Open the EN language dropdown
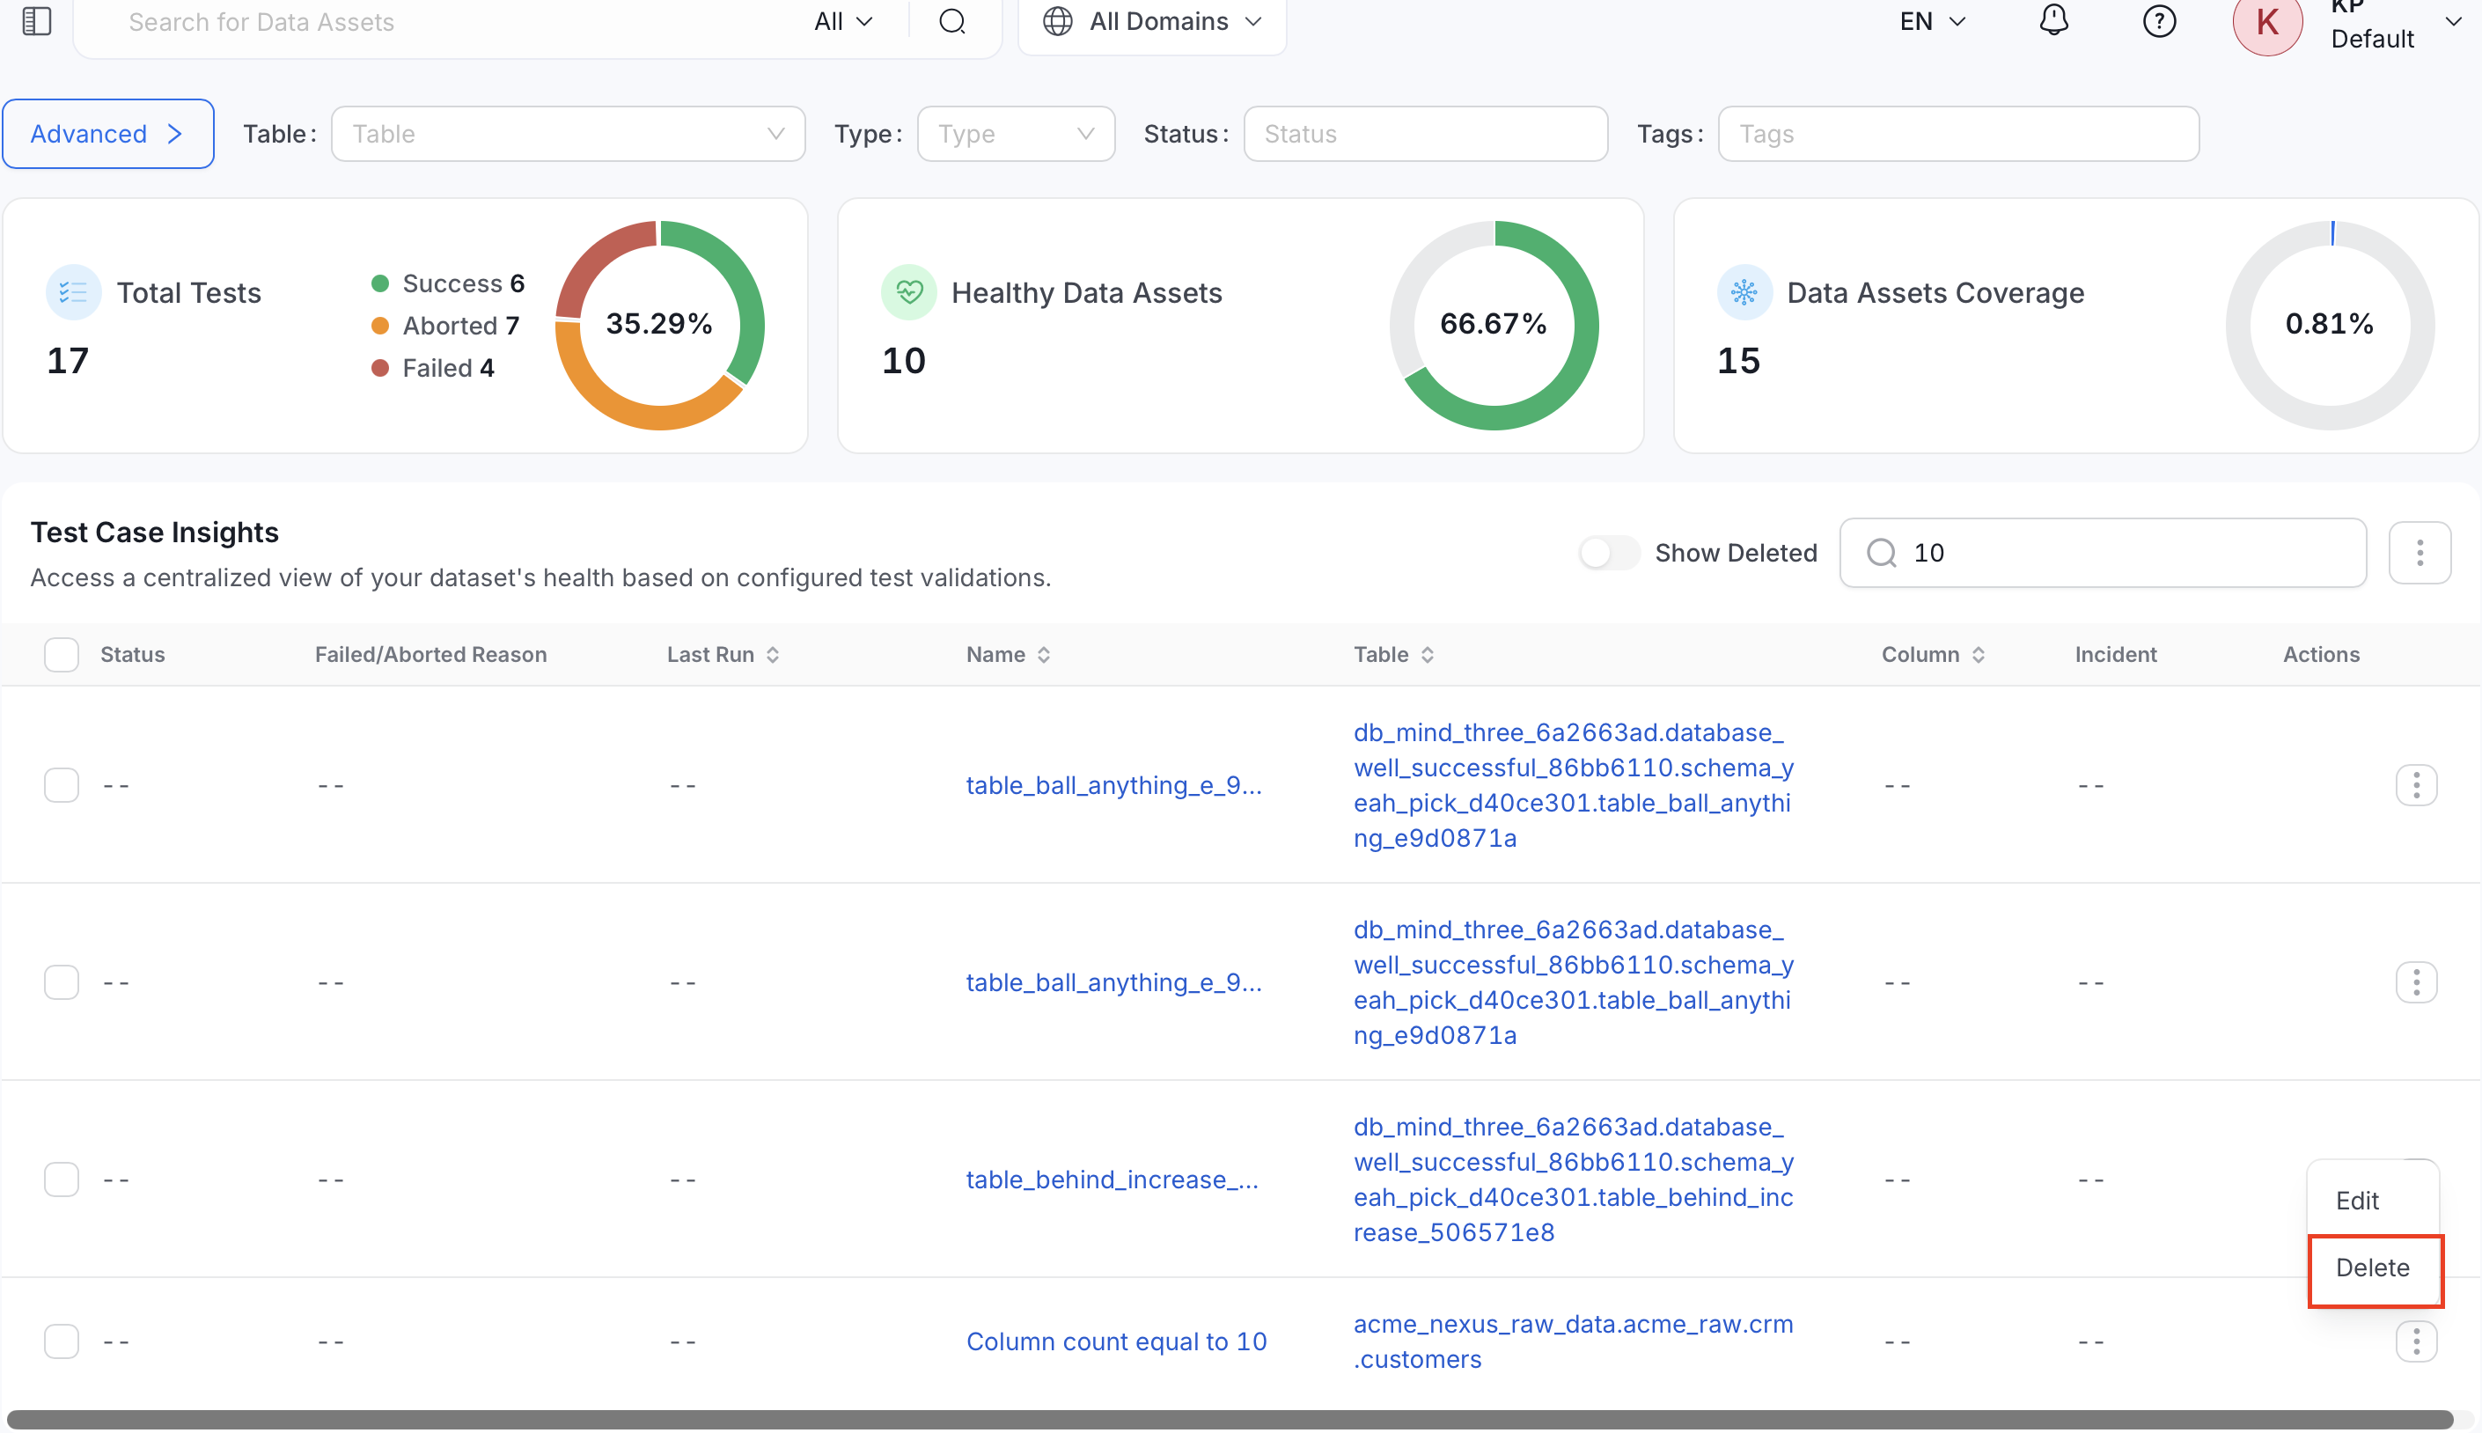 [x=1932, y=20]
